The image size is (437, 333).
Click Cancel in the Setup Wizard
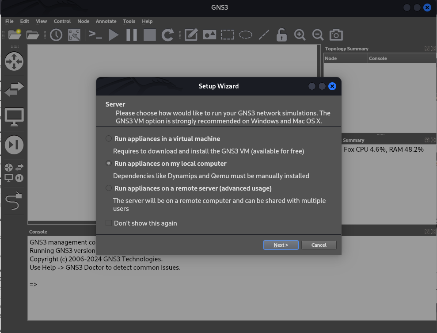319,245
